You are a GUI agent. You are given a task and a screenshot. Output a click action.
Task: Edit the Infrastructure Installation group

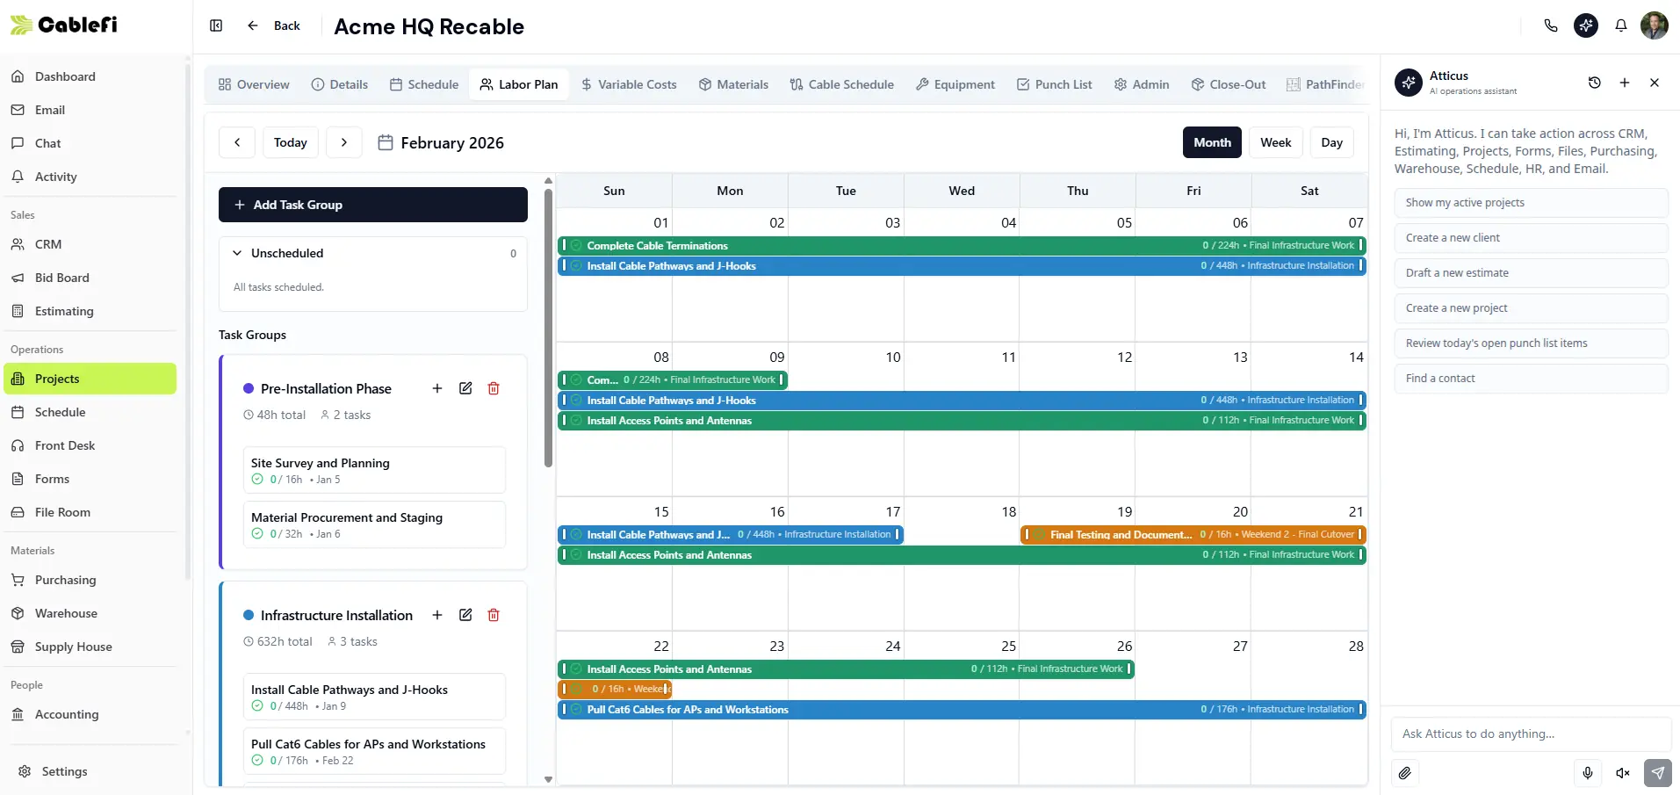pos(465,615)
